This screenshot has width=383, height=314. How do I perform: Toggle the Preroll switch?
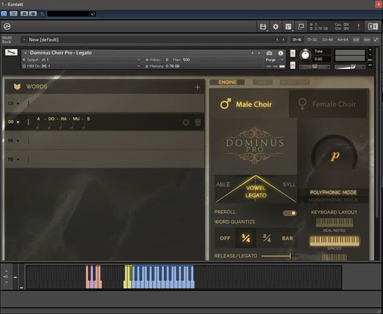289,213
